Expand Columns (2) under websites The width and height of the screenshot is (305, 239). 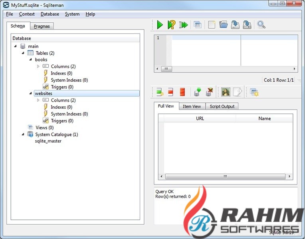tap(38, 100)
